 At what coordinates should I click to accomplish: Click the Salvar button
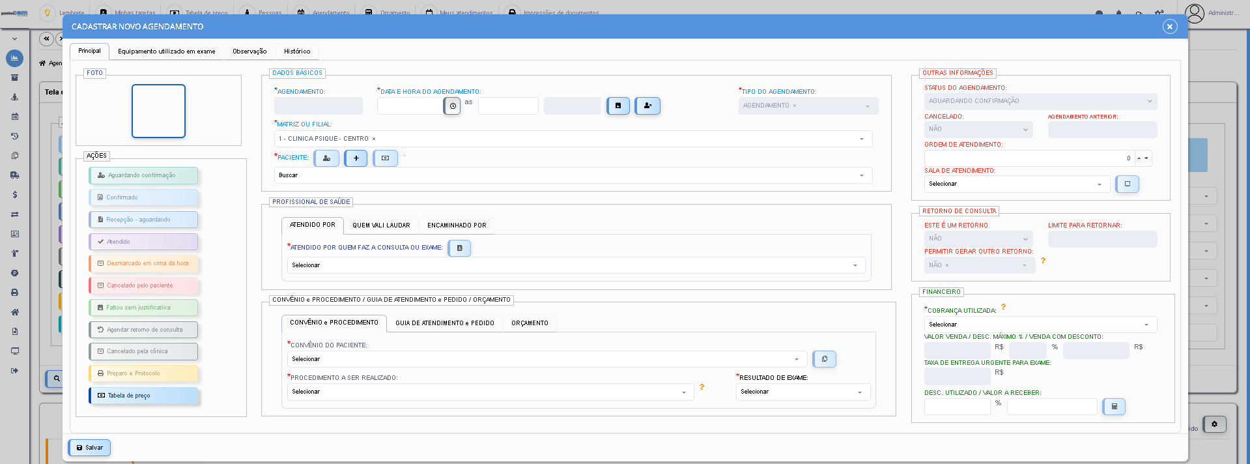point(90,448)
